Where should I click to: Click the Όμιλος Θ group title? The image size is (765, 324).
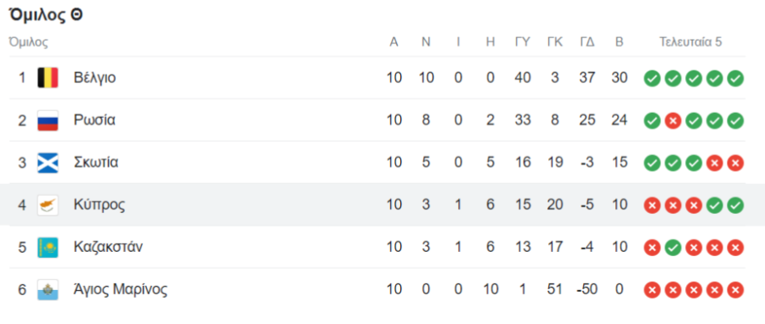pos(46,15)
